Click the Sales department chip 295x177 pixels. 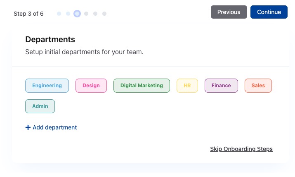(258, 86)
